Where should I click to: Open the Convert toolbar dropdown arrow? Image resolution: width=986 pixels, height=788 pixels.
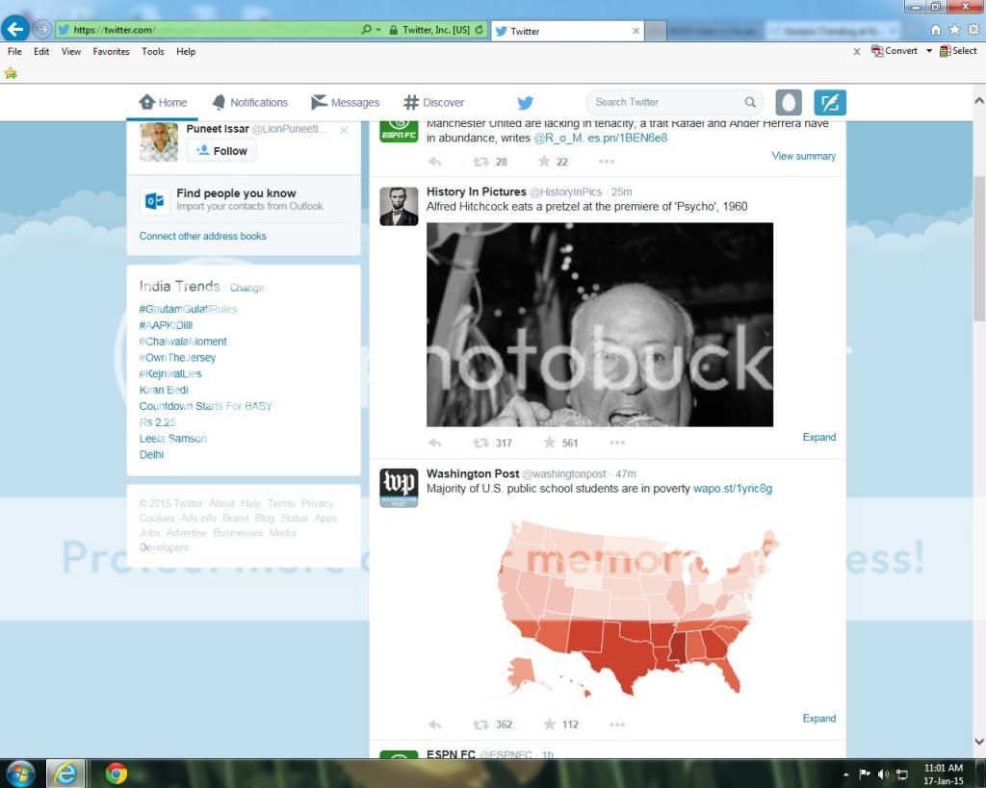(x=929, y=51)
